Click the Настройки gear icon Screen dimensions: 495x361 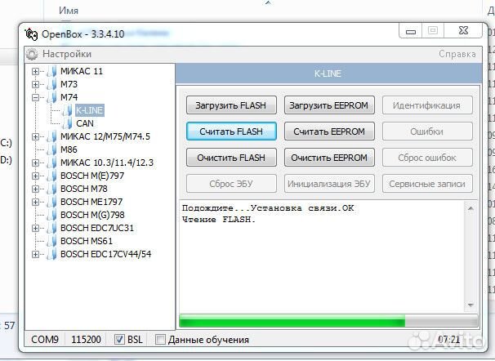coord(32,54)
